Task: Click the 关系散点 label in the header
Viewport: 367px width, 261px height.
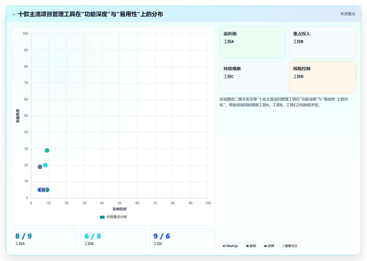Action: [x=348, y=14]
